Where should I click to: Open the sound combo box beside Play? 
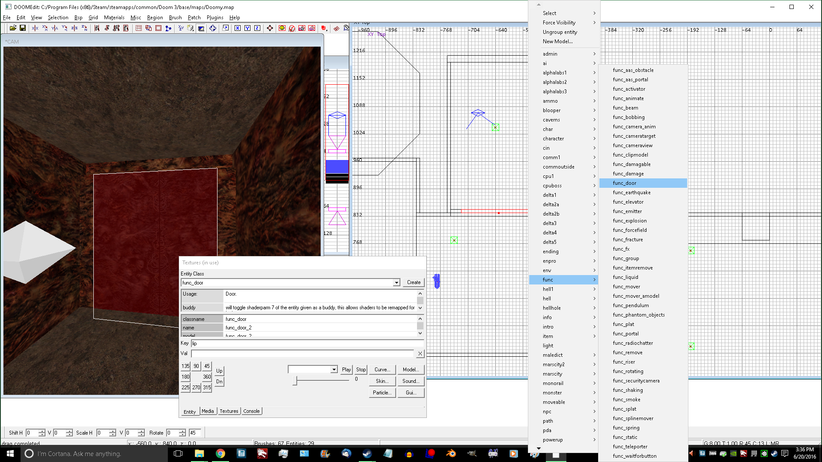[x=334, y=370]
